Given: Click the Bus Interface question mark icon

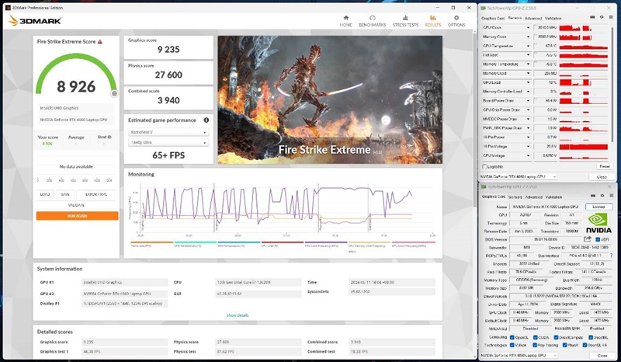Looking at the screenshot, I should click(x=611, y=256).
